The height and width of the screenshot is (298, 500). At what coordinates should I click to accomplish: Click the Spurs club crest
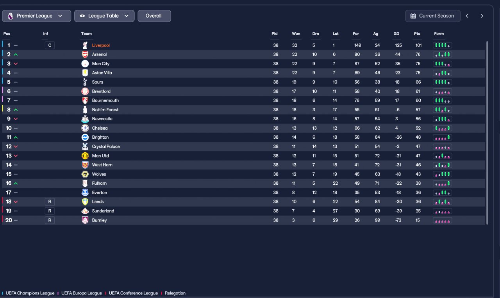(x=85, y=82)
